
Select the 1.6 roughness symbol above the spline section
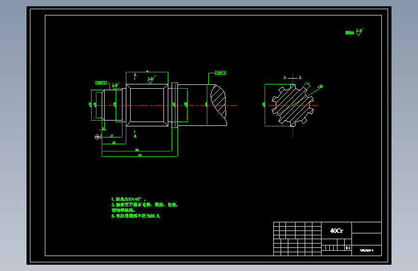[151, 80]
